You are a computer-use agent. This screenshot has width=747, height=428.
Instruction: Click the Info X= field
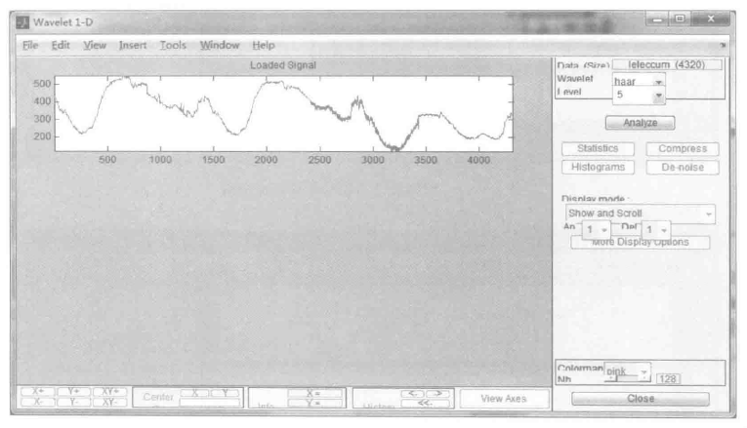[x=314, y=394]
